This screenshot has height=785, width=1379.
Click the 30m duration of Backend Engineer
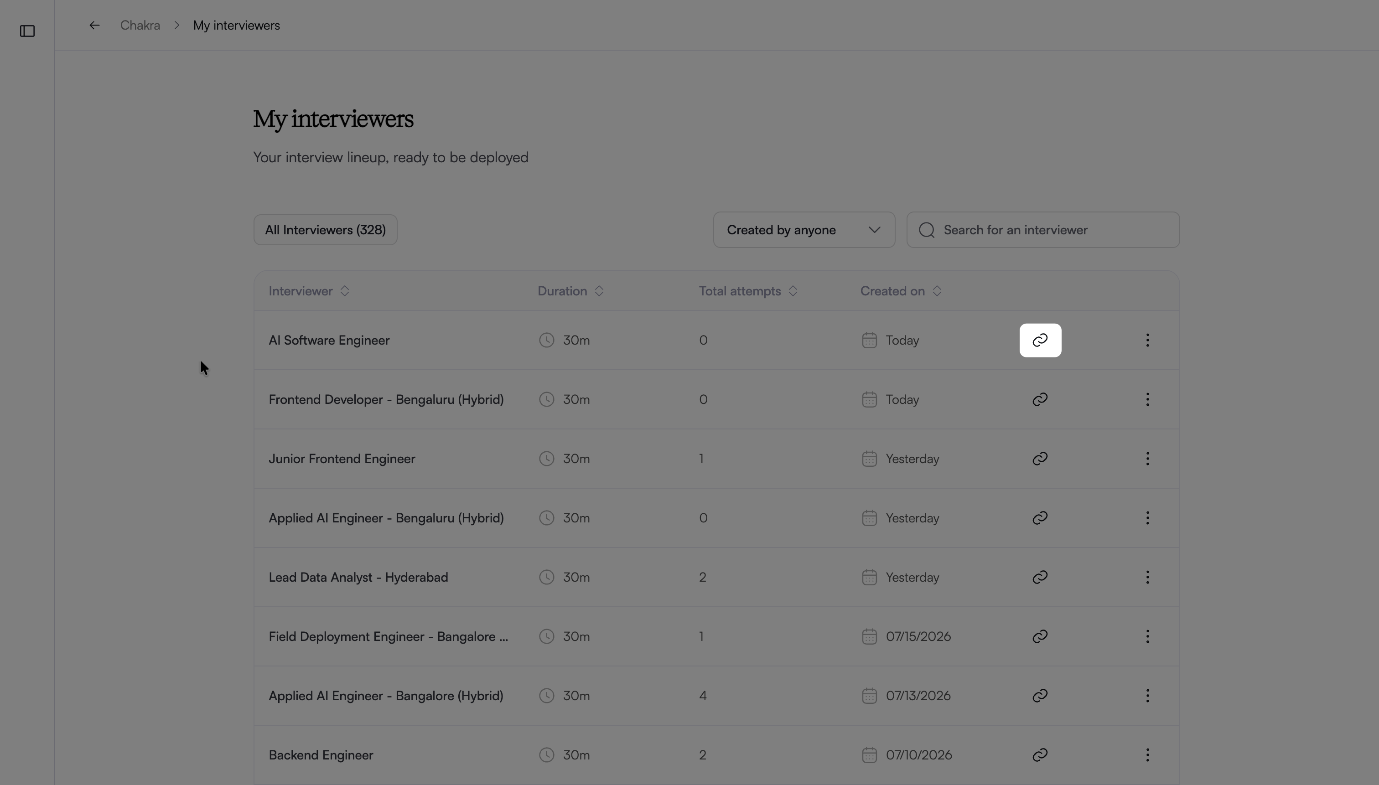(x=576, y=755)
